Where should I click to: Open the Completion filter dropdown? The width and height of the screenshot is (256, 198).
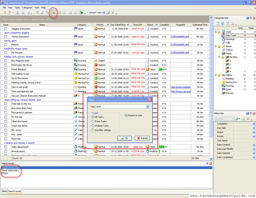click(x=254, y=124)
